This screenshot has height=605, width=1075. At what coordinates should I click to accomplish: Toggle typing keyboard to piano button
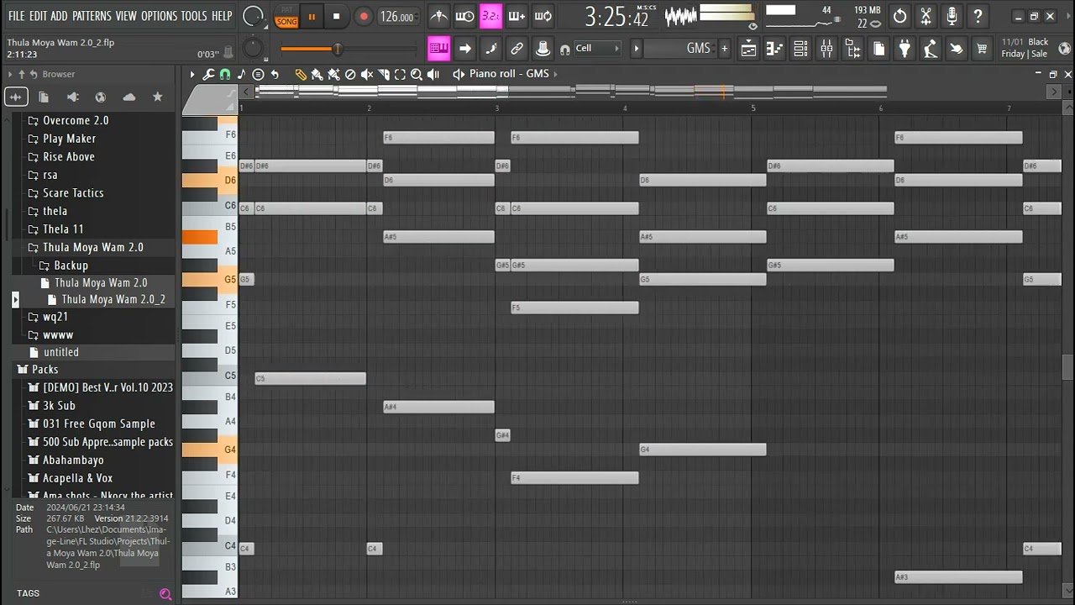pos(438,49)
